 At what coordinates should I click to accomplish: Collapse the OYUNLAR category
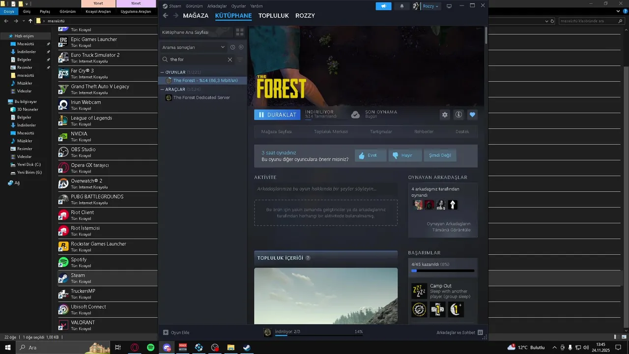point(163,72)
